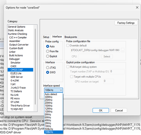Select GDB Server entry
The width and height of the screenshot is (141, 135).
(x=17, y=77)
